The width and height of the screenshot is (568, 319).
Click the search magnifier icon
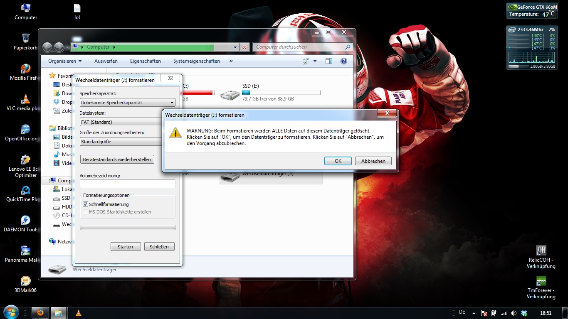click(348, 47)
